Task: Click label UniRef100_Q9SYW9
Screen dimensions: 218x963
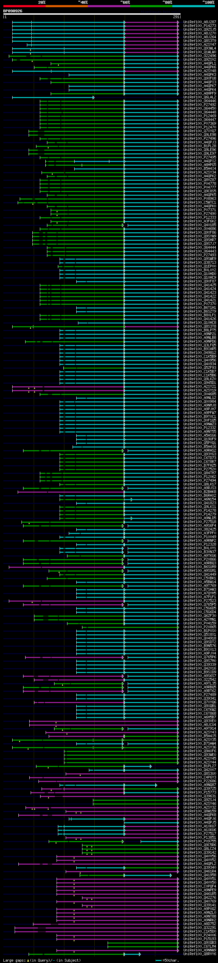Action: tap(200, 236)
